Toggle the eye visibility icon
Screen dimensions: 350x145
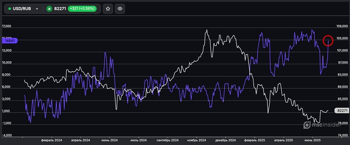pos(120,9)
